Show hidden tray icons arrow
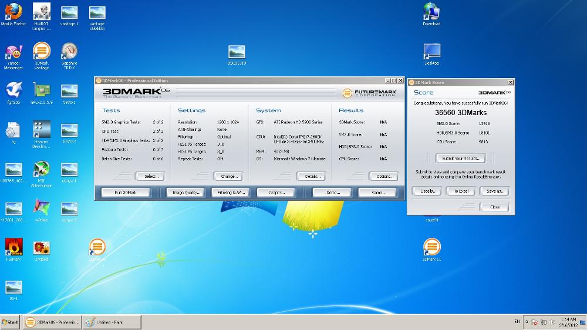 coord(527,322)
